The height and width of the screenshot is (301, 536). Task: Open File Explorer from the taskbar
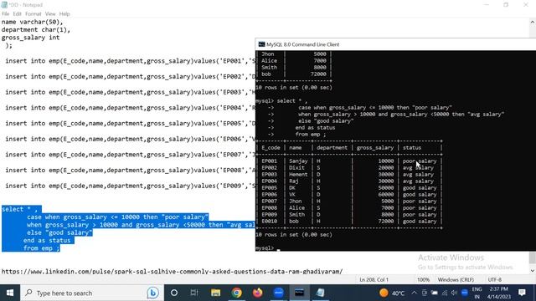[215, 293]
